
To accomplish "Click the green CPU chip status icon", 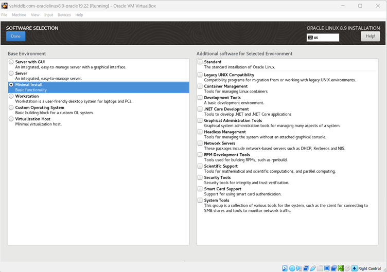I will click(341, 268).
